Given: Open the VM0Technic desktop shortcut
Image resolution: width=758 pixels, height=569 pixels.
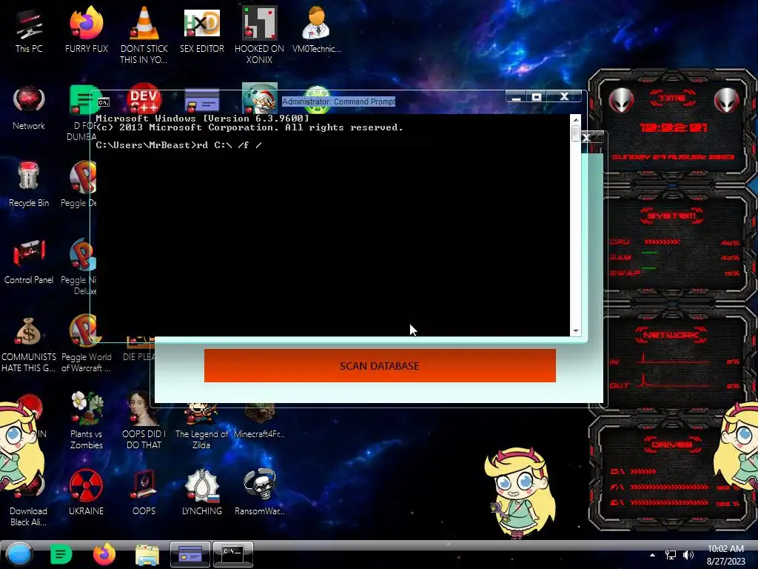Looking at the screenshot, I should tap(316, 30).
